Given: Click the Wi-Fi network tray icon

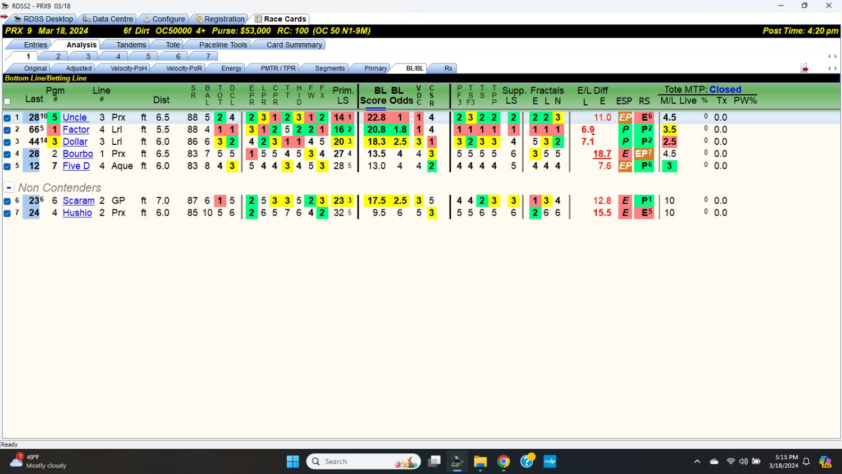Looking at the screenshot, I should coord(730,462).
